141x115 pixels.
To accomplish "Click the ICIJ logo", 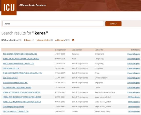I will tap(9, 7).
